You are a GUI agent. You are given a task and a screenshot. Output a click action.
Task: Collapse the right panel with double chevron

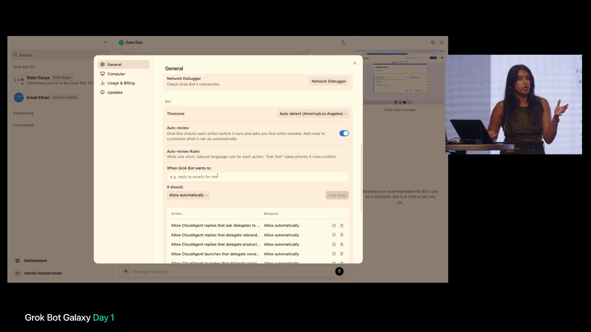[x=442, y=42]
